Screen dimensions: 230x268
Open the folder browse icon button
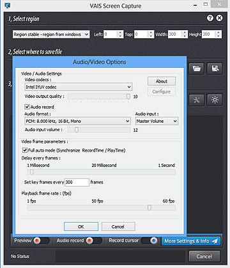pyautogui.click(x=197, y=68)
